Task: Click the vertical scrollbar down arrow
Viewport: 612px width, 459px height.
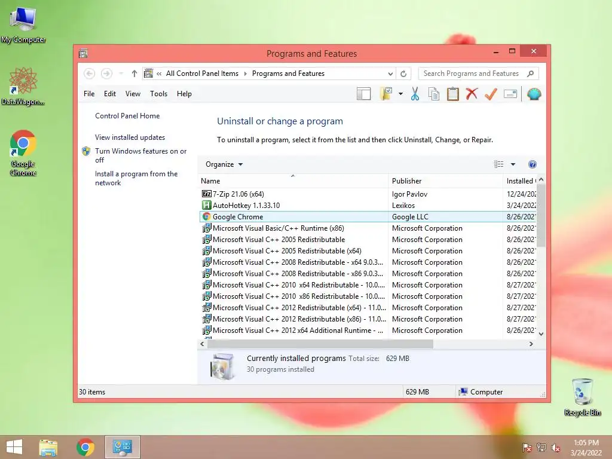Action: (541, 333)
